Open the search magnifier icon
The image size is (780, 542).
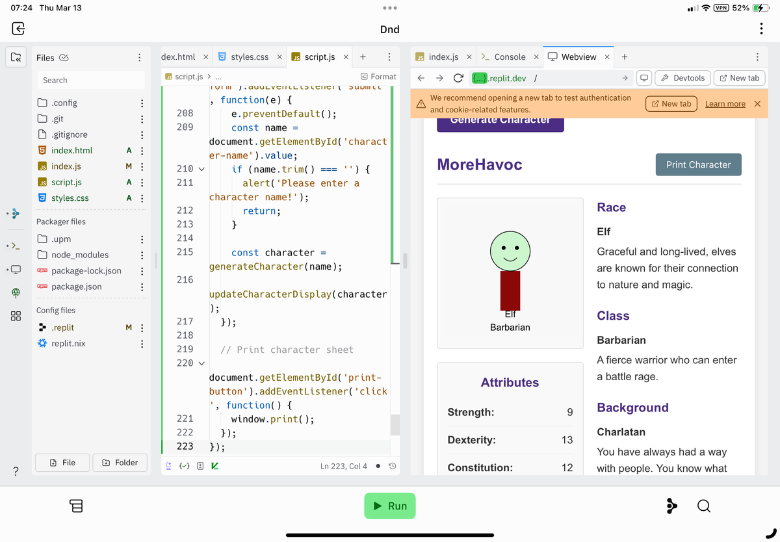click(x=703, y=506)
